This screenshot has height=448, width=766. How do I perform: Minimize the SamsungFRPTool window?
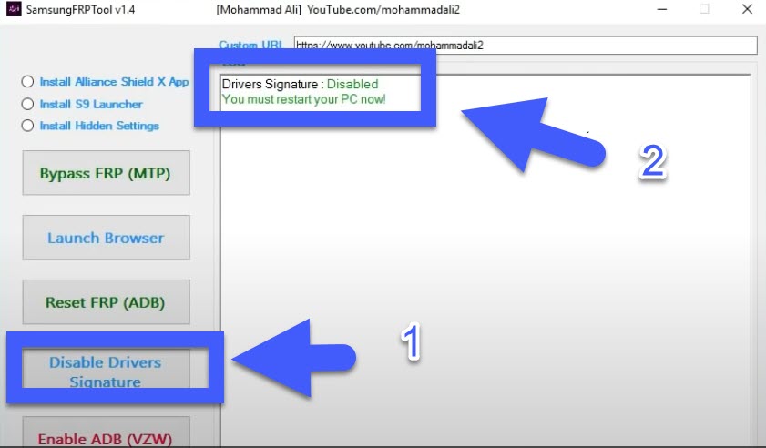(x=662, y=9)
